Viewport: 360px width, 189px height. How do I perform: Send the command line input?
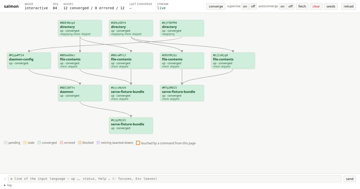pos(350,179)
